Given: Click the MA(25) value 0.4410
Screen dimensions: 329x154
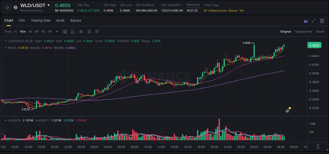Looking at the screenshot, I should tap(47, 48).
